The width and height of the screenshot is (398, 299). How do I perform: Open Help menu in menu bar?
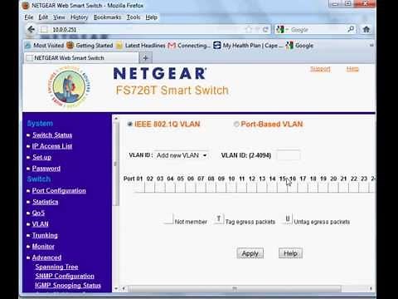click(x=152, y=17)
